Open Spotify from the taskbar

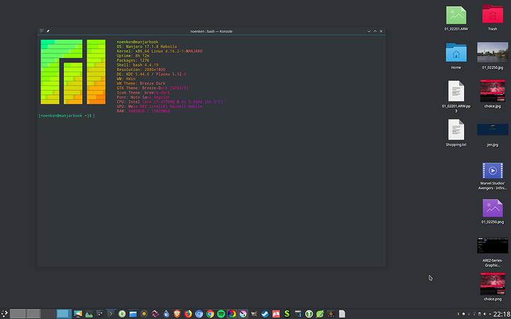(x=221, y=314)
